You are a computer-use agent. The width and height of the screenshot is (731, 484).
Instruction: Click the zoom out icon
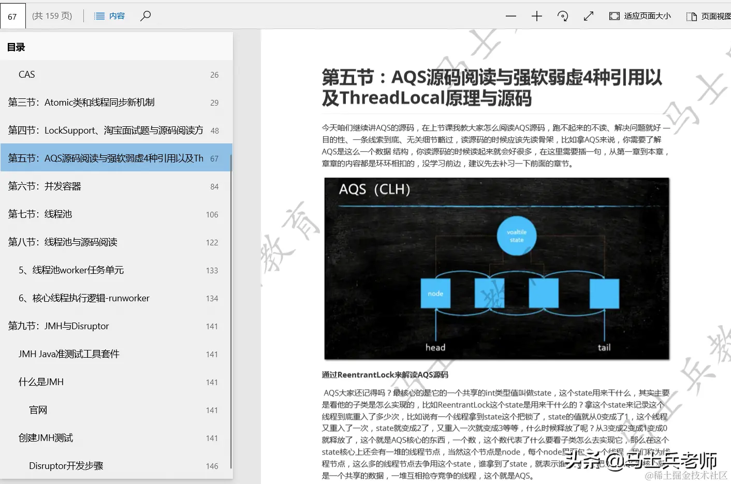tap(510, 16)
